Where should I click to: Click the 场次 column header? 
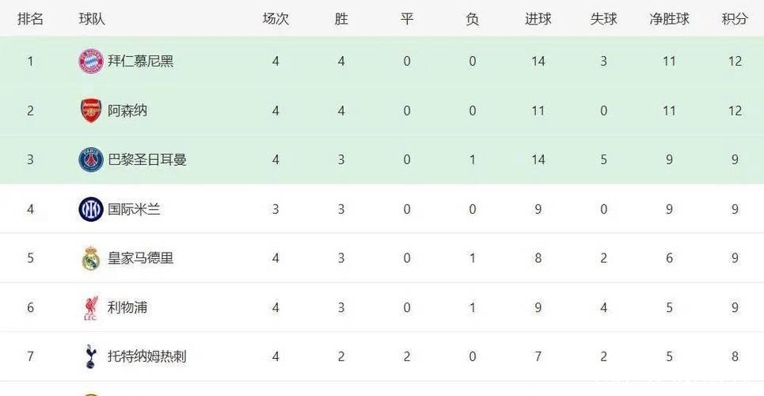276,18
